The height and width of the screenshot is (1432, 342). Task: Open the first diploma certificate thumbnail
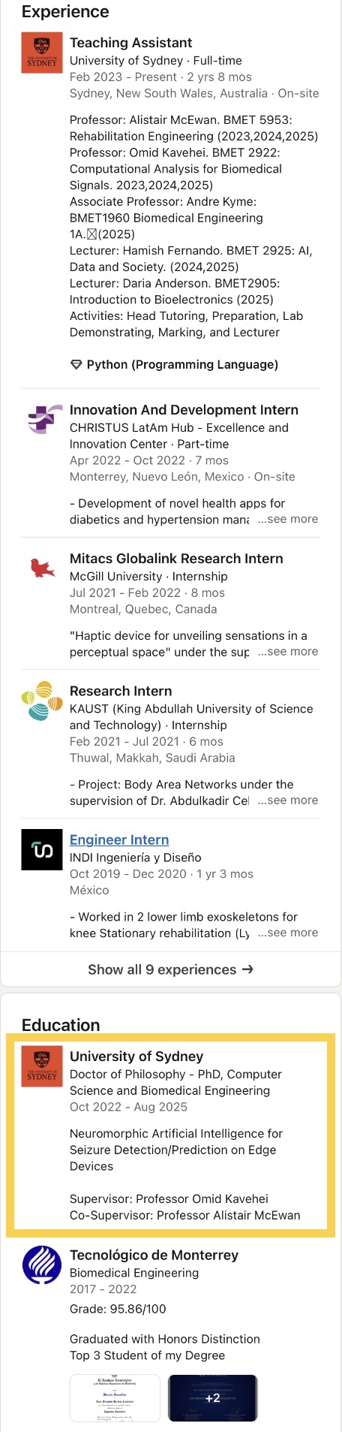point(115,1398)
